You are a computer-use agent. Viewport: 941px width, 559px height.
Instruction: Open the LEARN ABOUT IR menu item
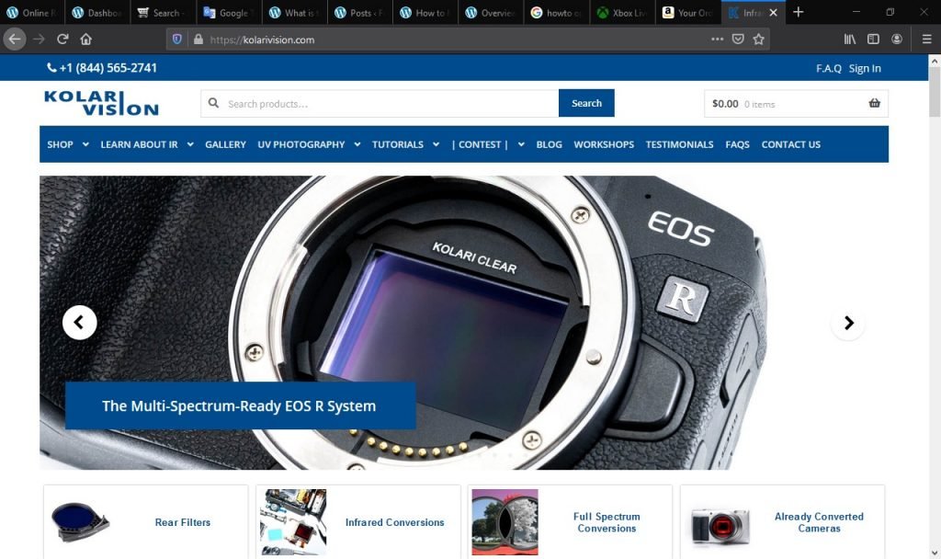tap(140, 144)
